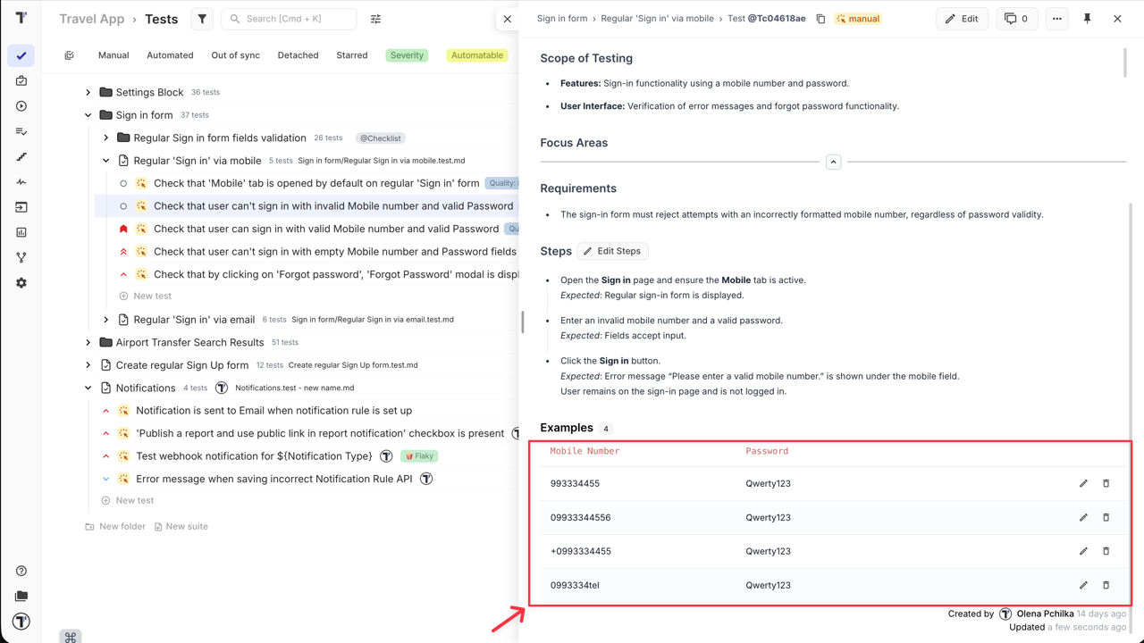Image resolution: width=1144 pixels, height=643 pixels.
Task: Switch to the Automated tab
Action: 170,55
